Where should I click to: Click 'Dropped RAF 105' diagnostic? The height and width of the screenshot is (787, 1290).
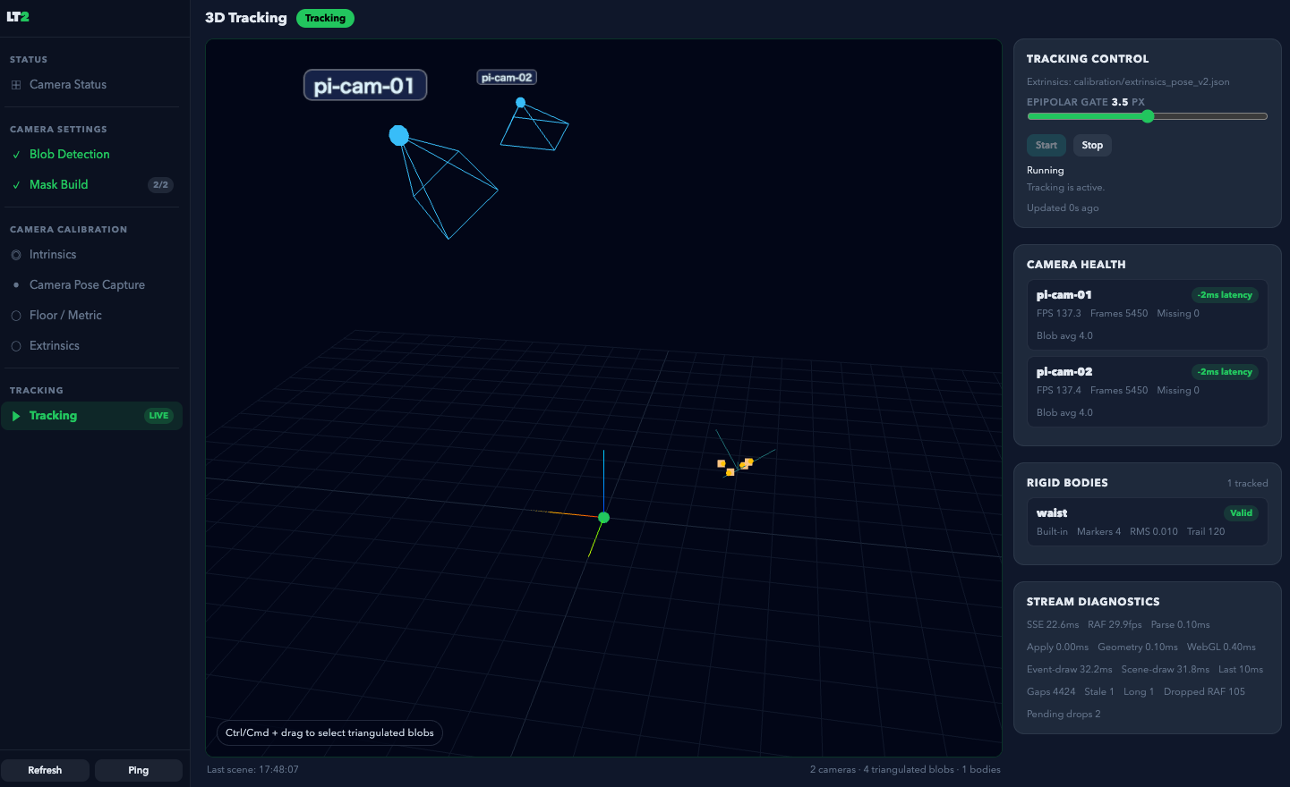pos(1204,691)
